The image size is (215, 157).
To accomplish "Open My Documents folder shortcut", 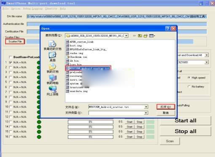I will pos(52,68).
